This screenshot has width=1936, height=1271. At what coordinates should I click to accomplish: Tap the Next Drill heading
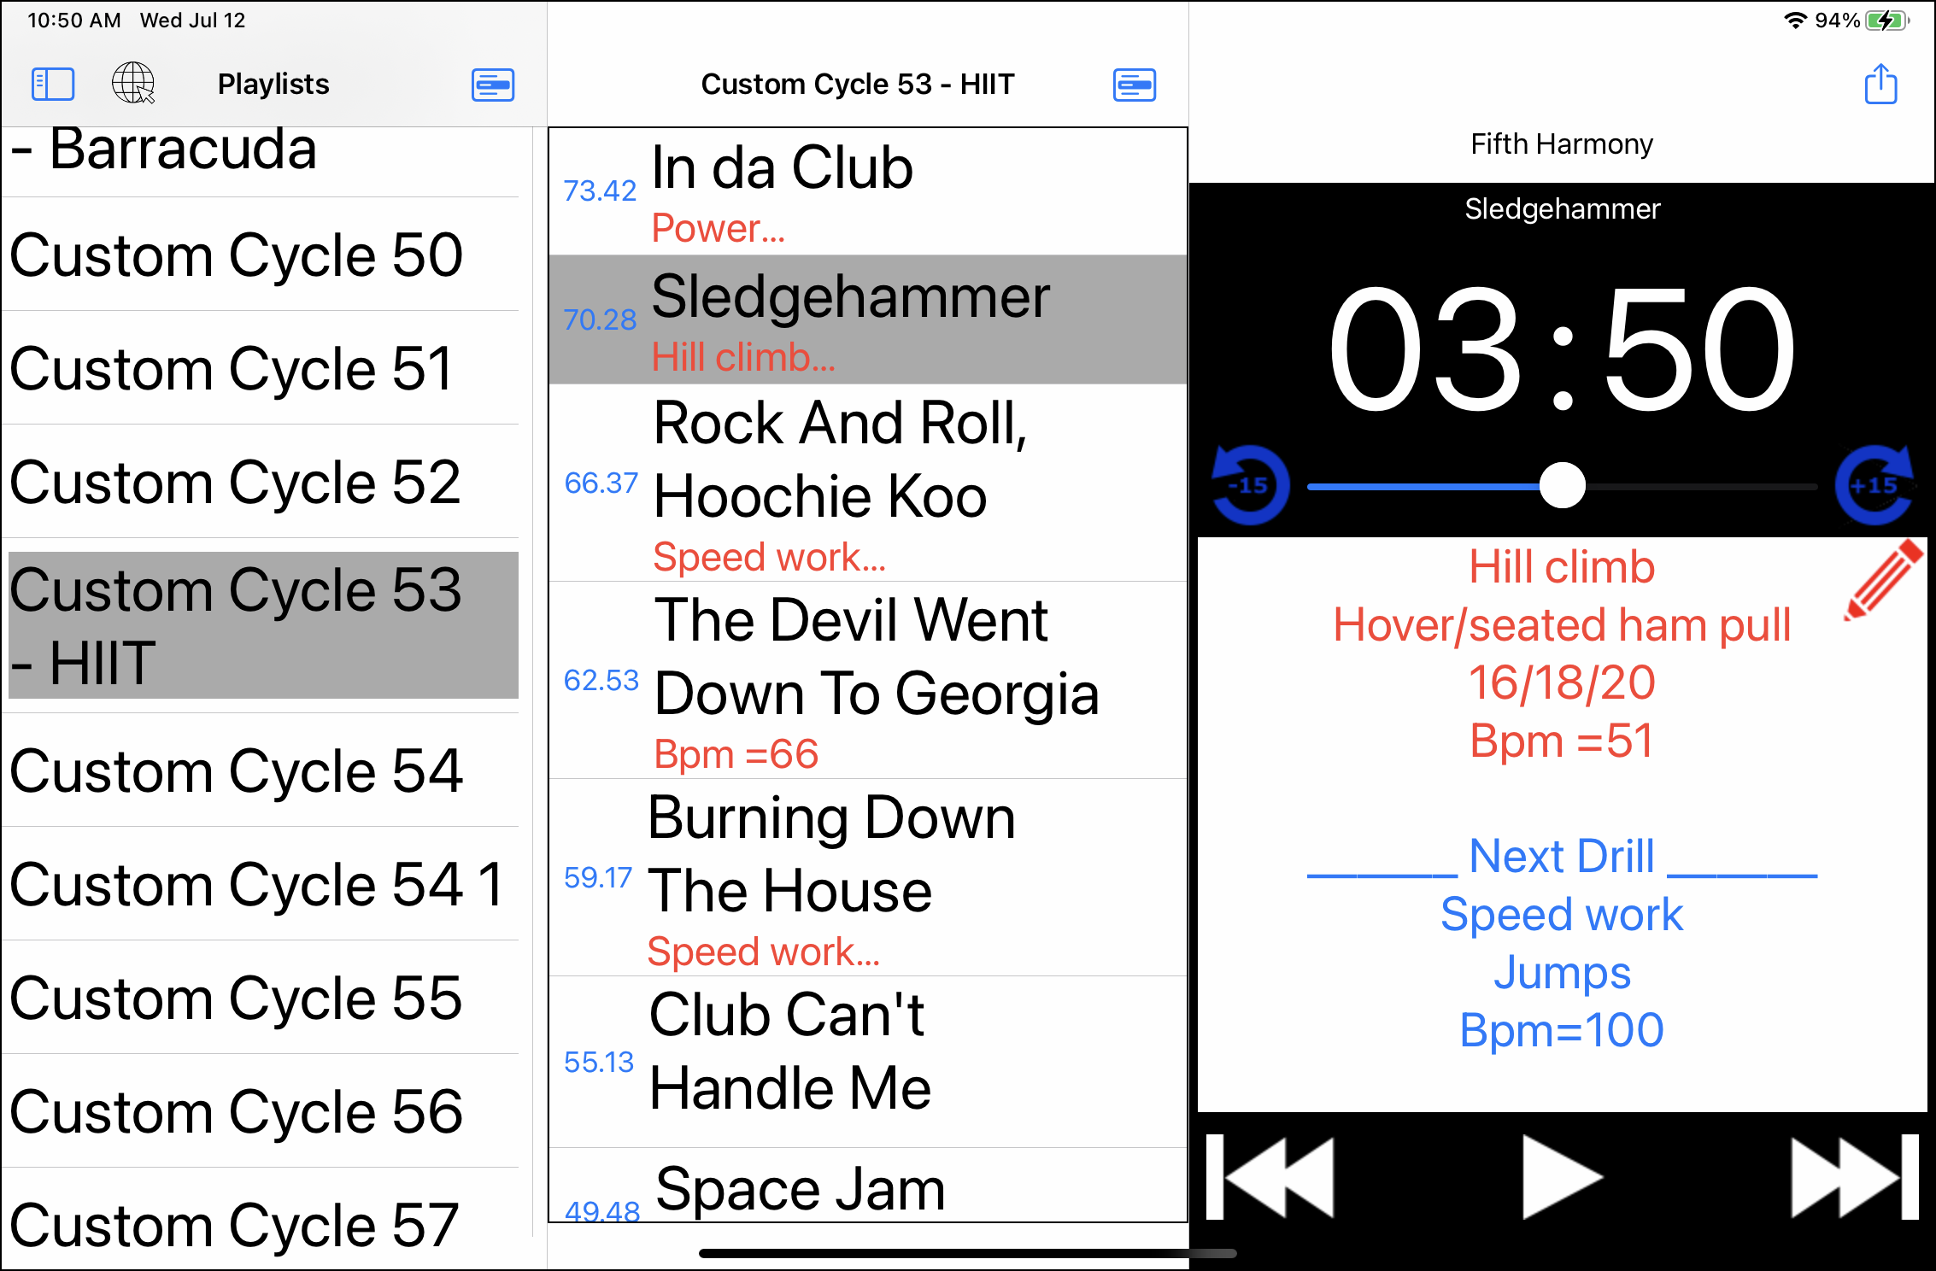pyautogui.click(x=1562, y=855)
